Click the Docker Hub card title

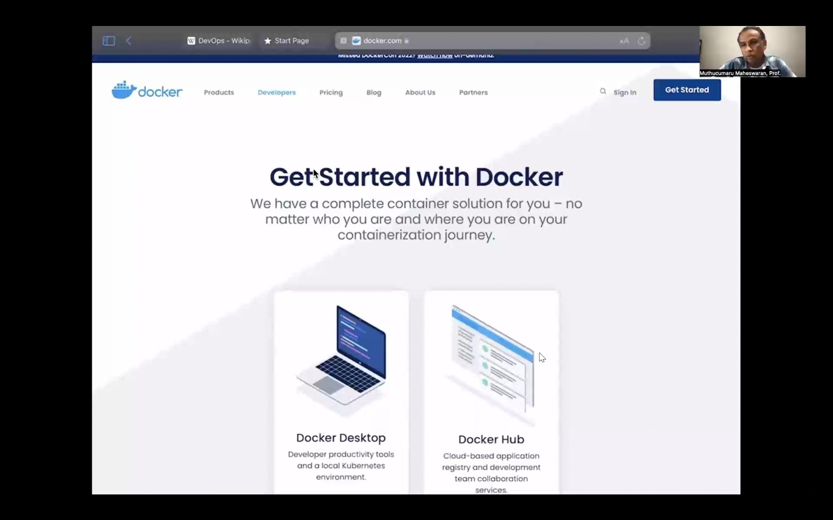point(491,439)
